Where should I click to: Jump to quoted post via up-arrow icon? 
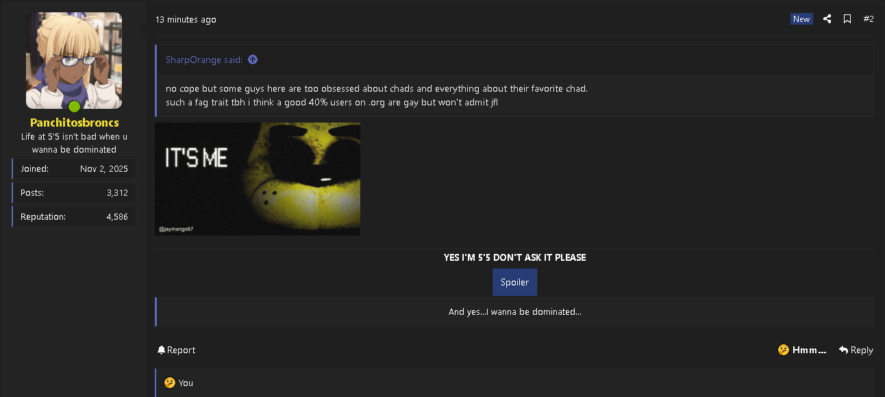[253, 60]
